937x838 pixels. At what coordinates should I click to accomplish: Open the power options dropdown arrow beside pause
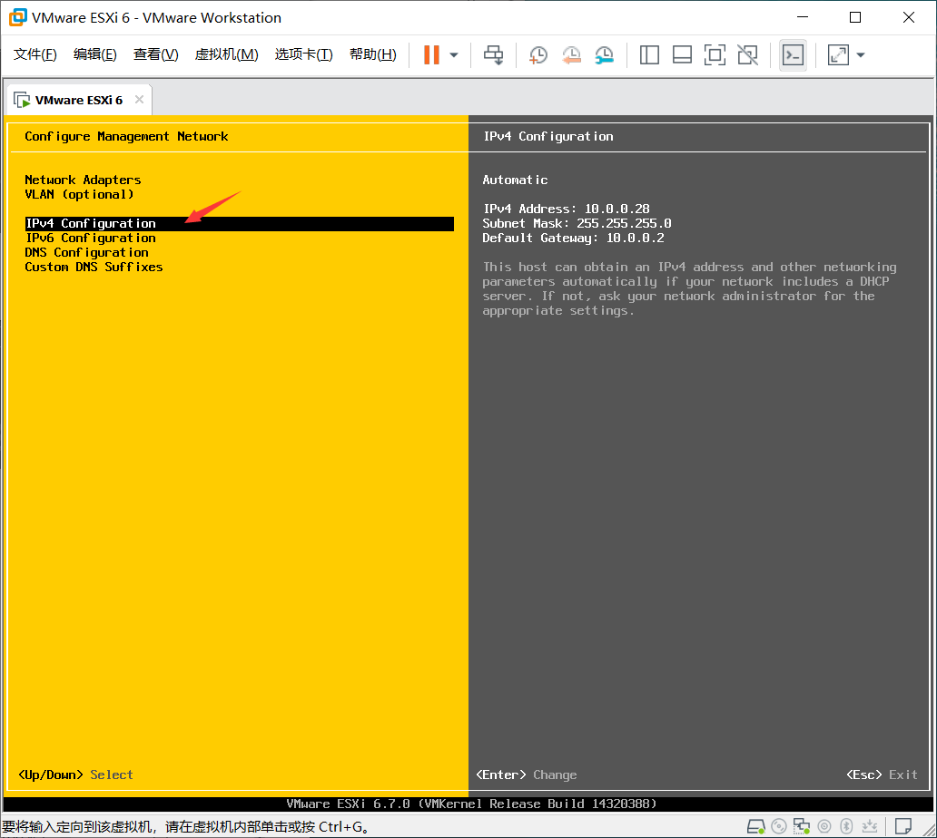(454, 55)
